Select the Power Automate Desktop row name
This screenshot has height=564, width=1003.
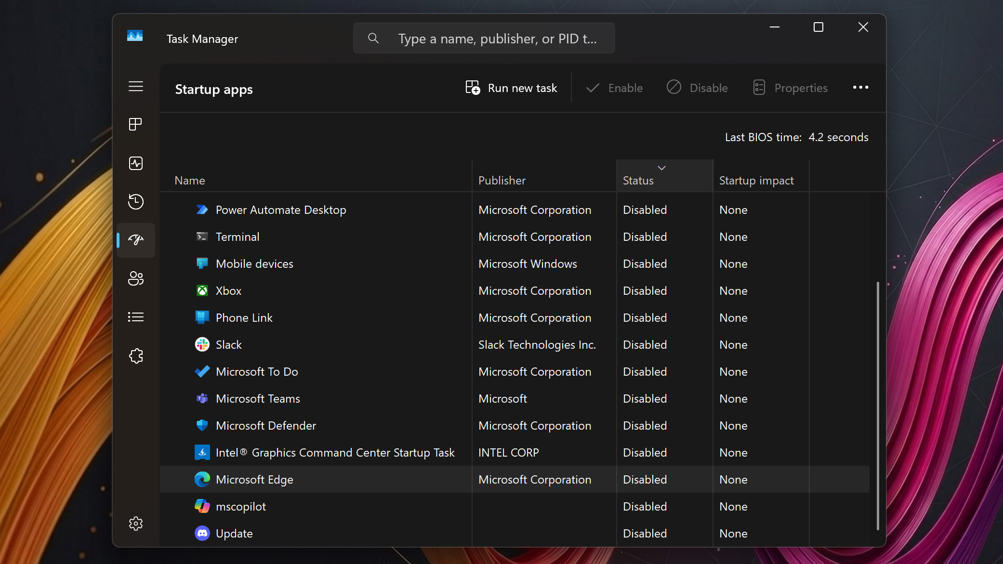tap(281, 210)
